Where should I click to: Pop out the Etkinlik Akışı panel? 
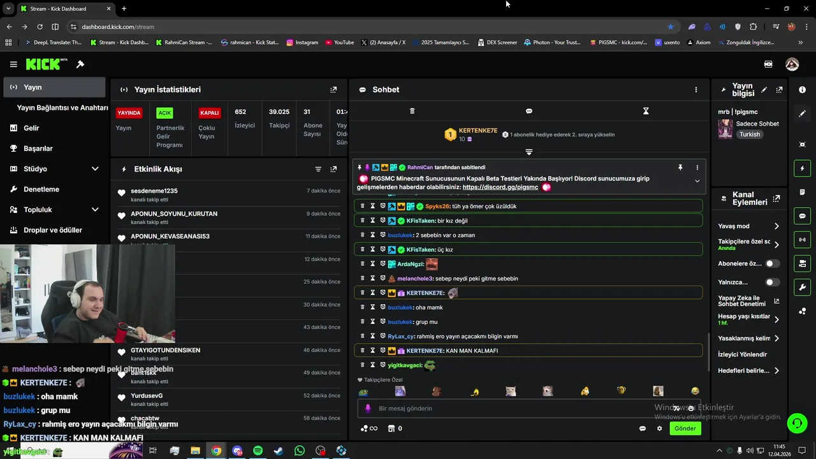point(333,169)
